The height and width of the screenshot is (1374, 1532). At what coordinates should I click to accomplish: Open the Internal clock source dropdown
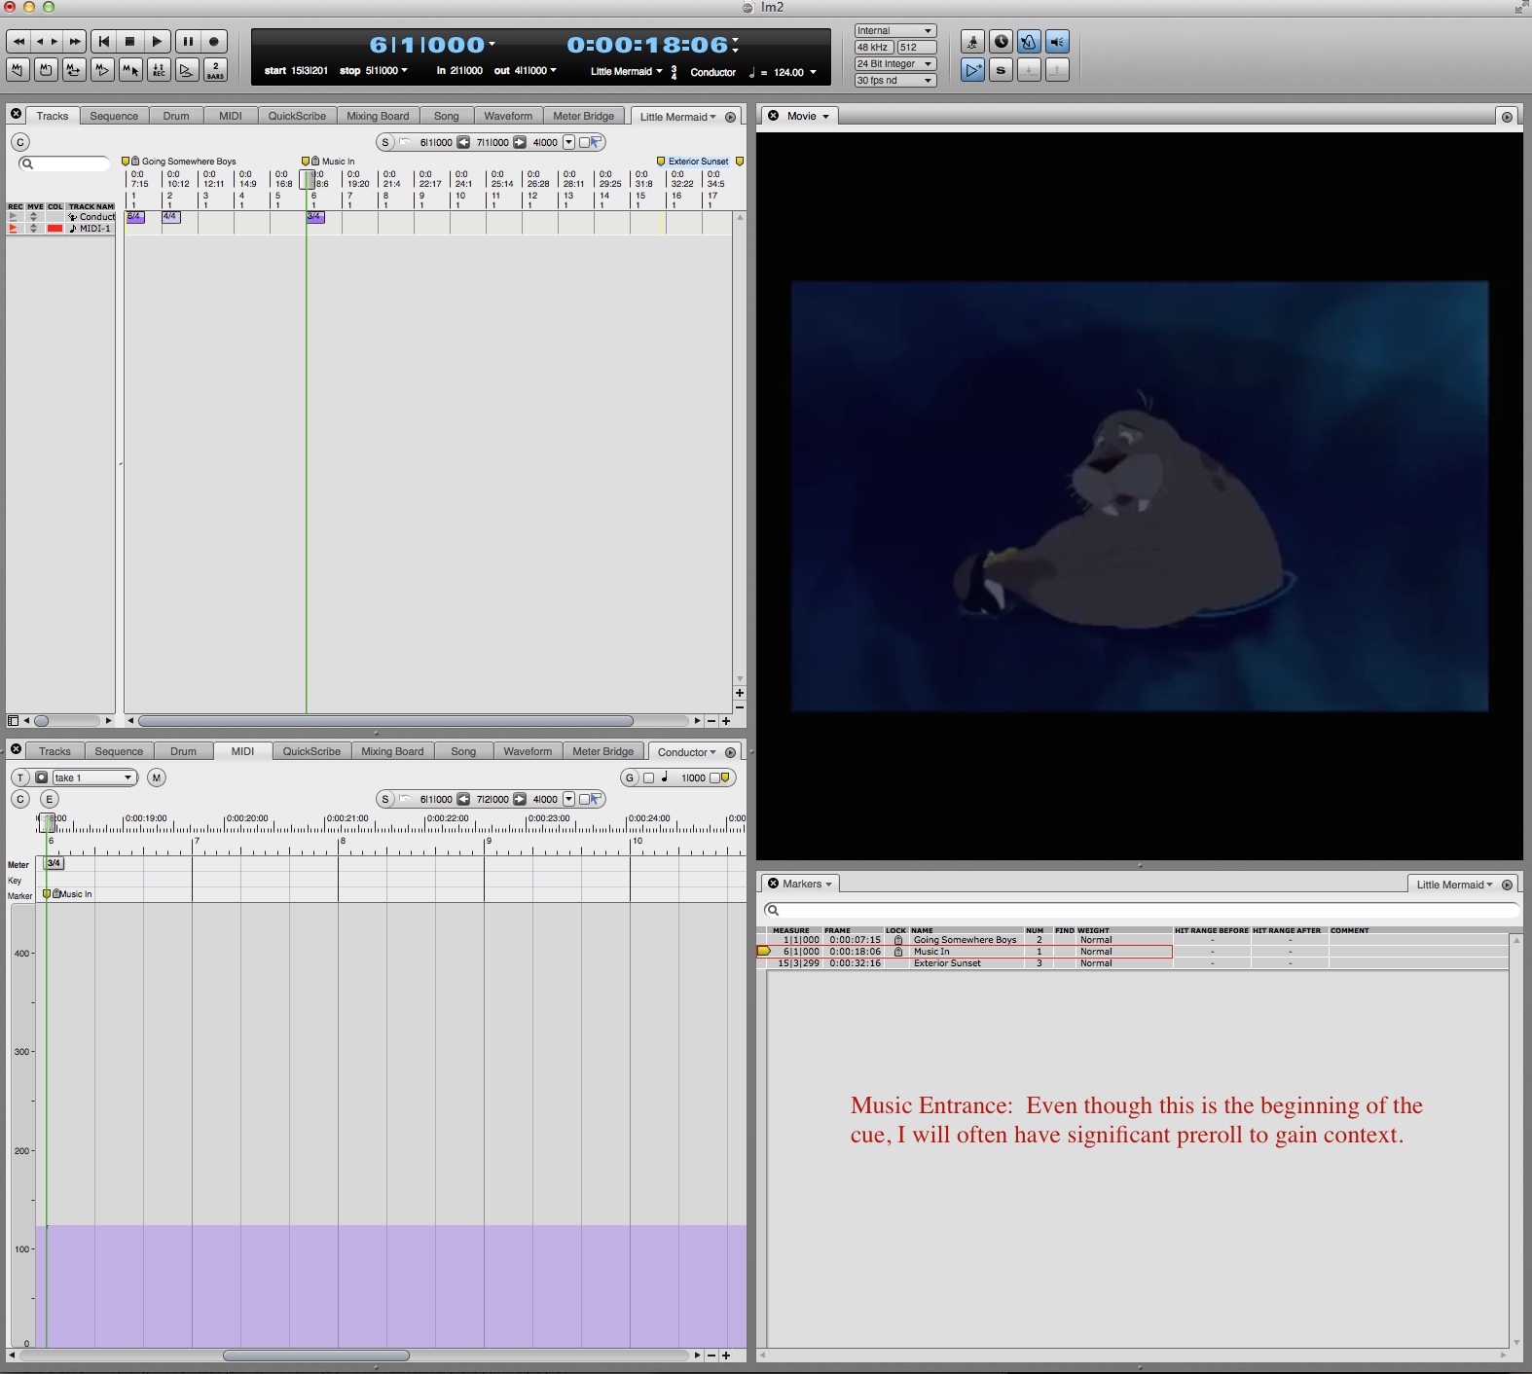pos(895,31)
